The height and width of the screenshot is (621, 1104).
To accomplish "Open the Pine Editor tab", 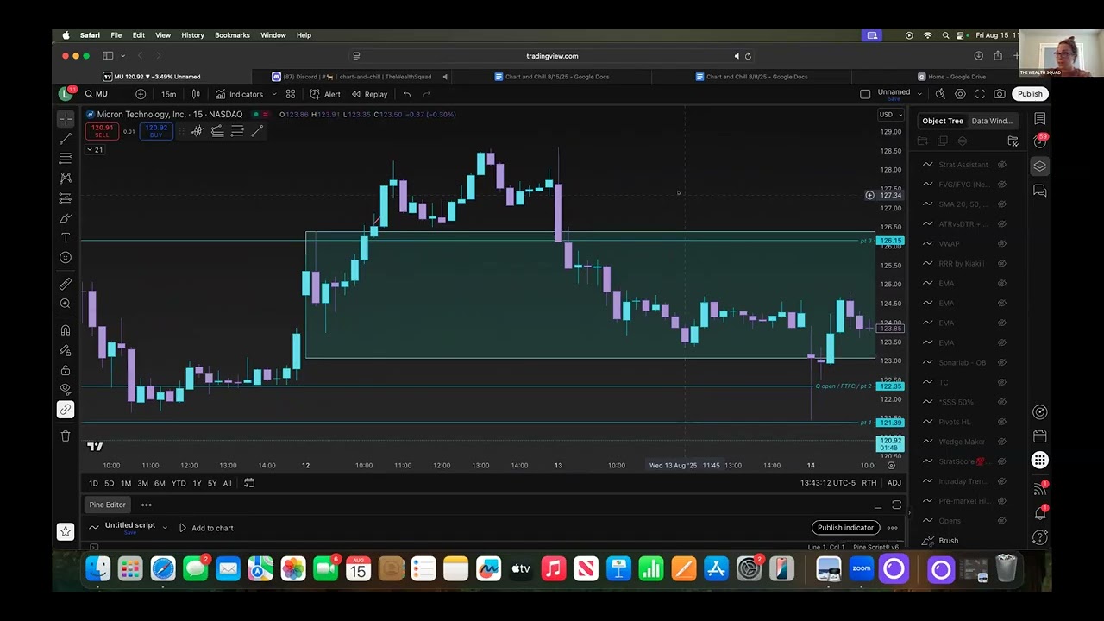I will 108,505.
